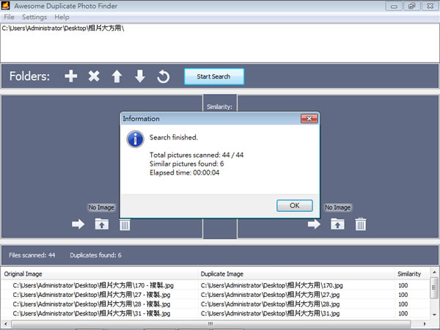Move folder up with the up arrow
This screenshot has height=330, width=440.
[117, 76]
